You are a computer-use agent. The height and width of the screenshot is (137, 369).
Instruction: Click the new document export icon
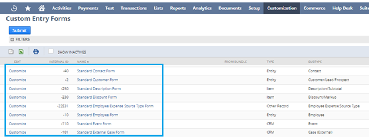11,52
